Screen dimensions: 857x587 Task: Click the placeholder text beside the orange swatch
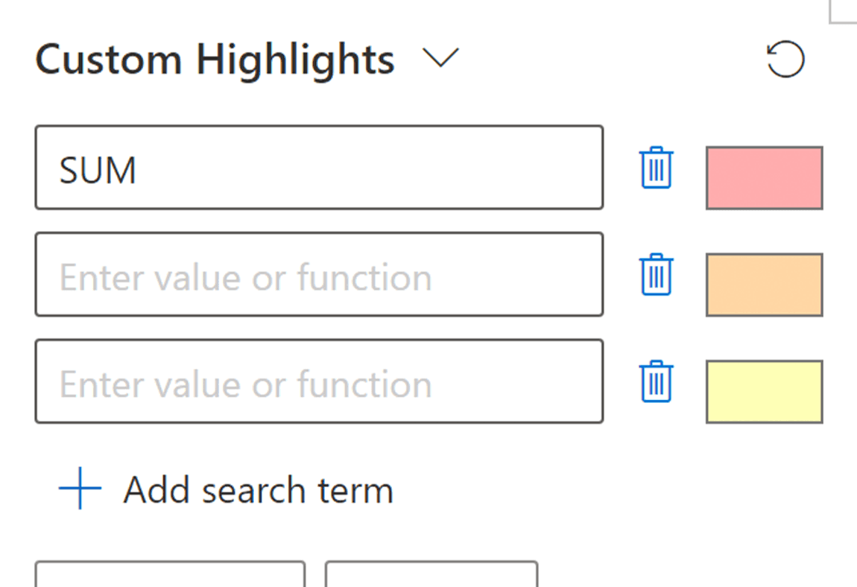pyautogui.click(x=245, y=278)
